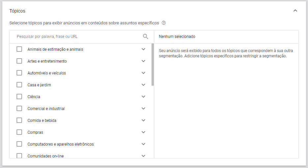308x168 pixels.
Task: Expand Animais de estimação e animais subtopics
Action: click(x=143, y=49)
